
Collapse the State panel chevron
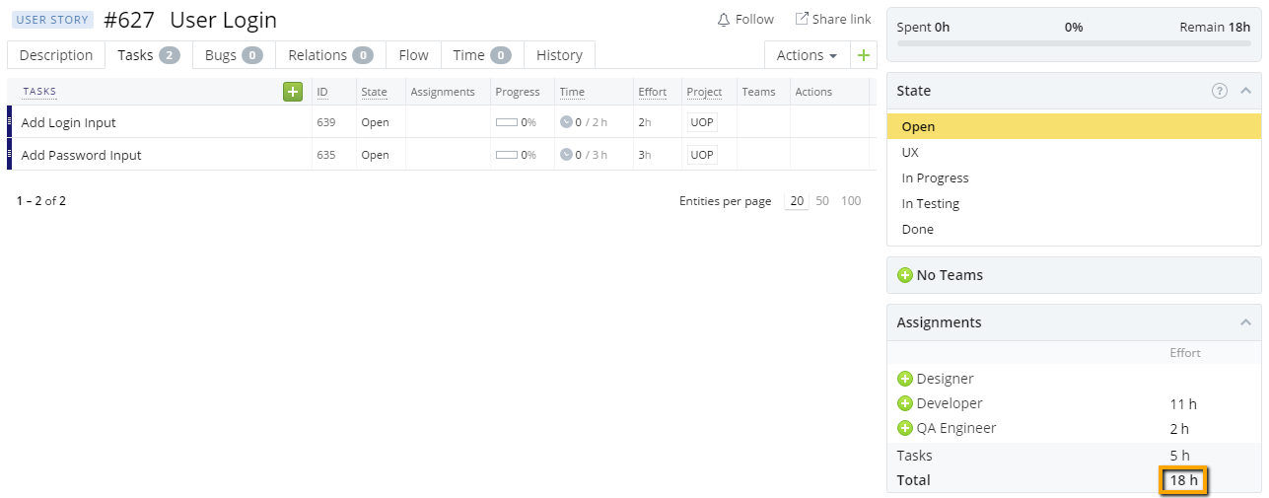coord(1245,91)
